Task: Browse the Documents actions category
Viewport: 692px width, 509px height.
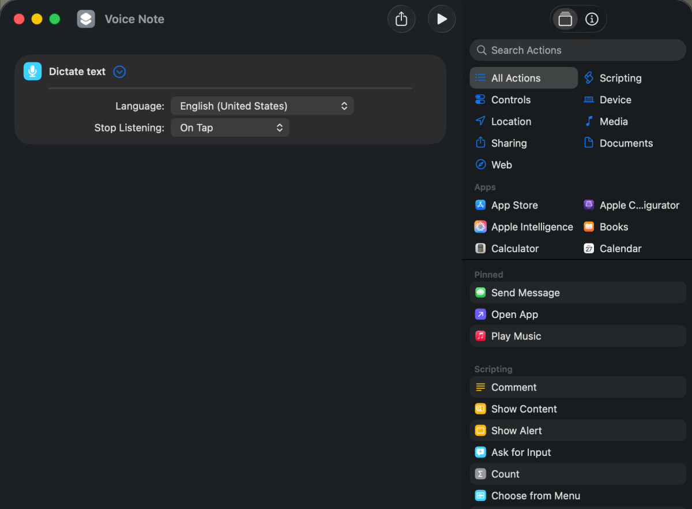Action: (x=626, y=143)
